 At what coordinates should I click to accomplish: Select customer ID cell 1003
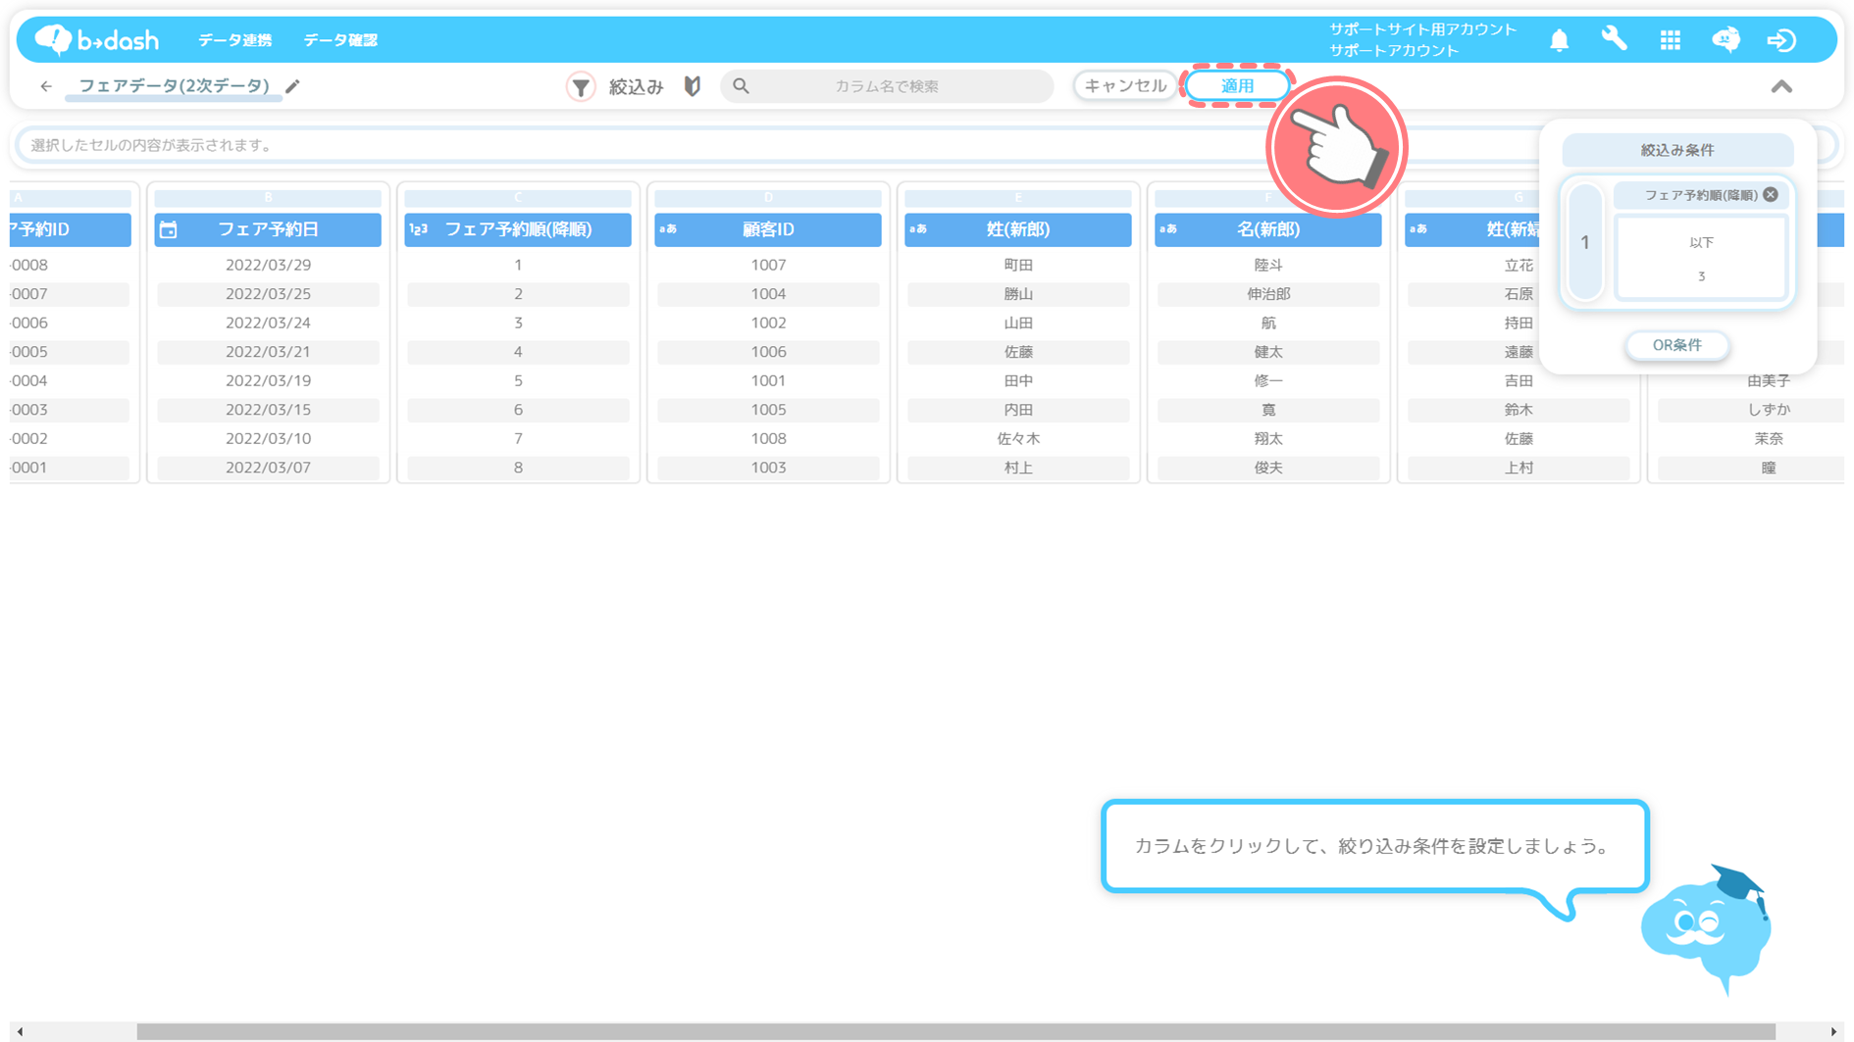pos(768,468)
